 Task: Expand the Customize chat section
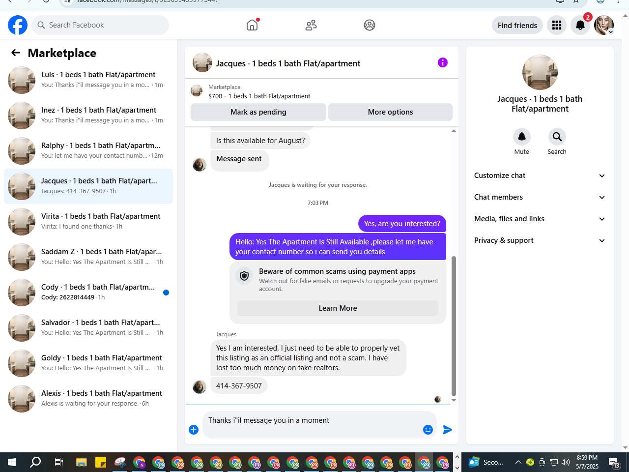[x=540, y=176]
